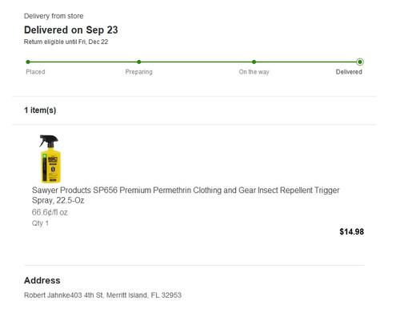Image resolution: width=400 pixels, height=333 pixels.
Task: Click the 66.6¢/fl oz unit price
Action: click(x=50, y=212)
